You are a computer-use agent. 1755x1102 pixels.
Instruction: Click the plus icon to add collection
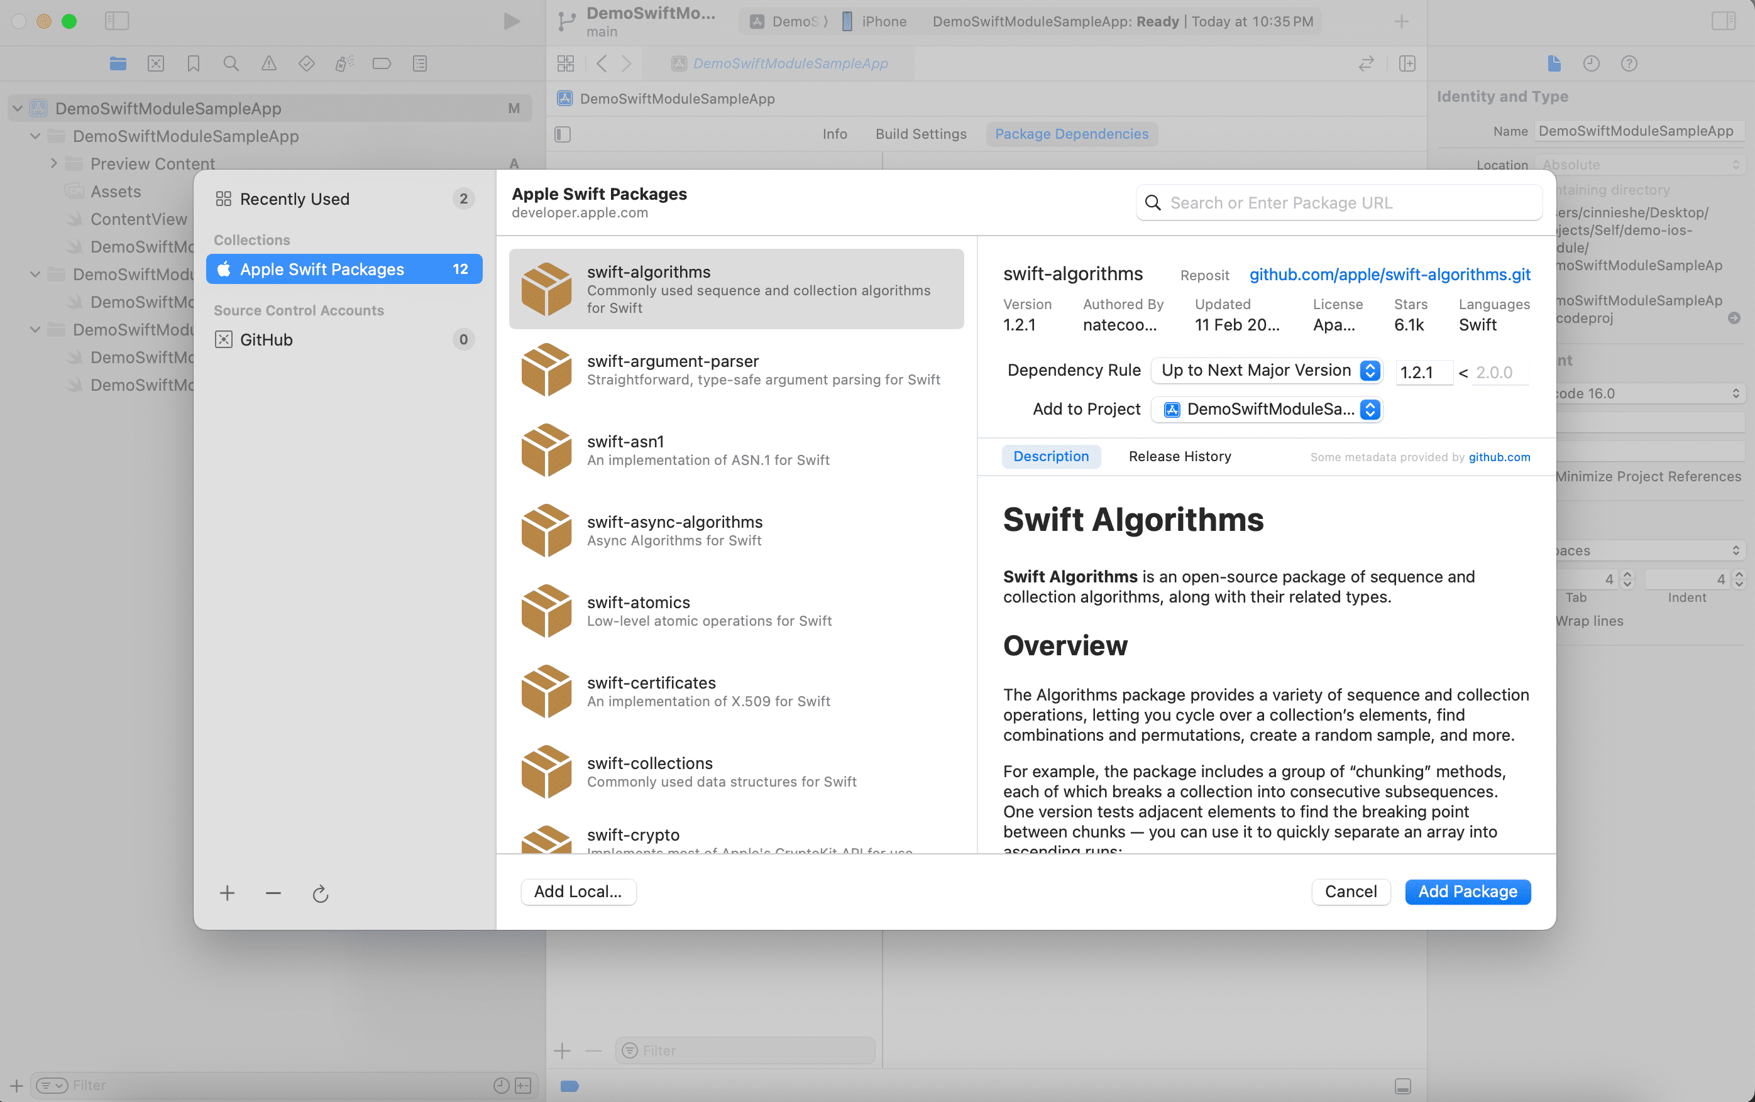228,893
